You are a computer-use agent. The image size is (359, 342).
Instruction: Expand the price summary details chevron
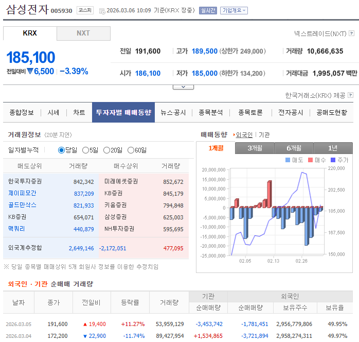(x=183, y=87)
